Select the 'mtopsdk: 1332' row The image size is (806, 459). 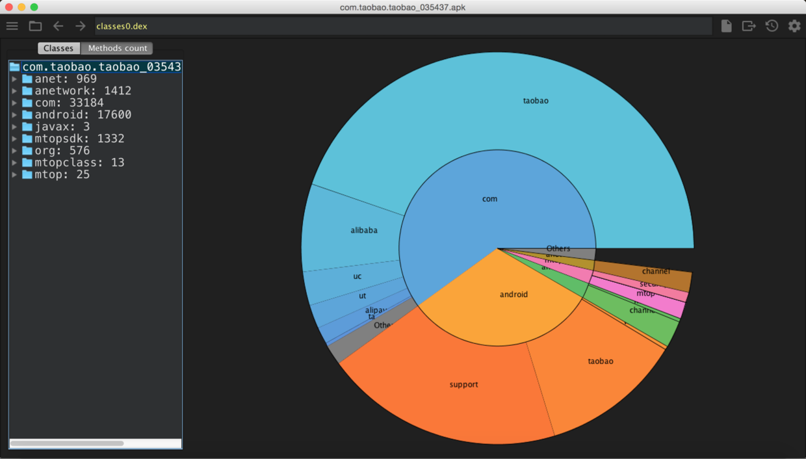click(96, 138)
